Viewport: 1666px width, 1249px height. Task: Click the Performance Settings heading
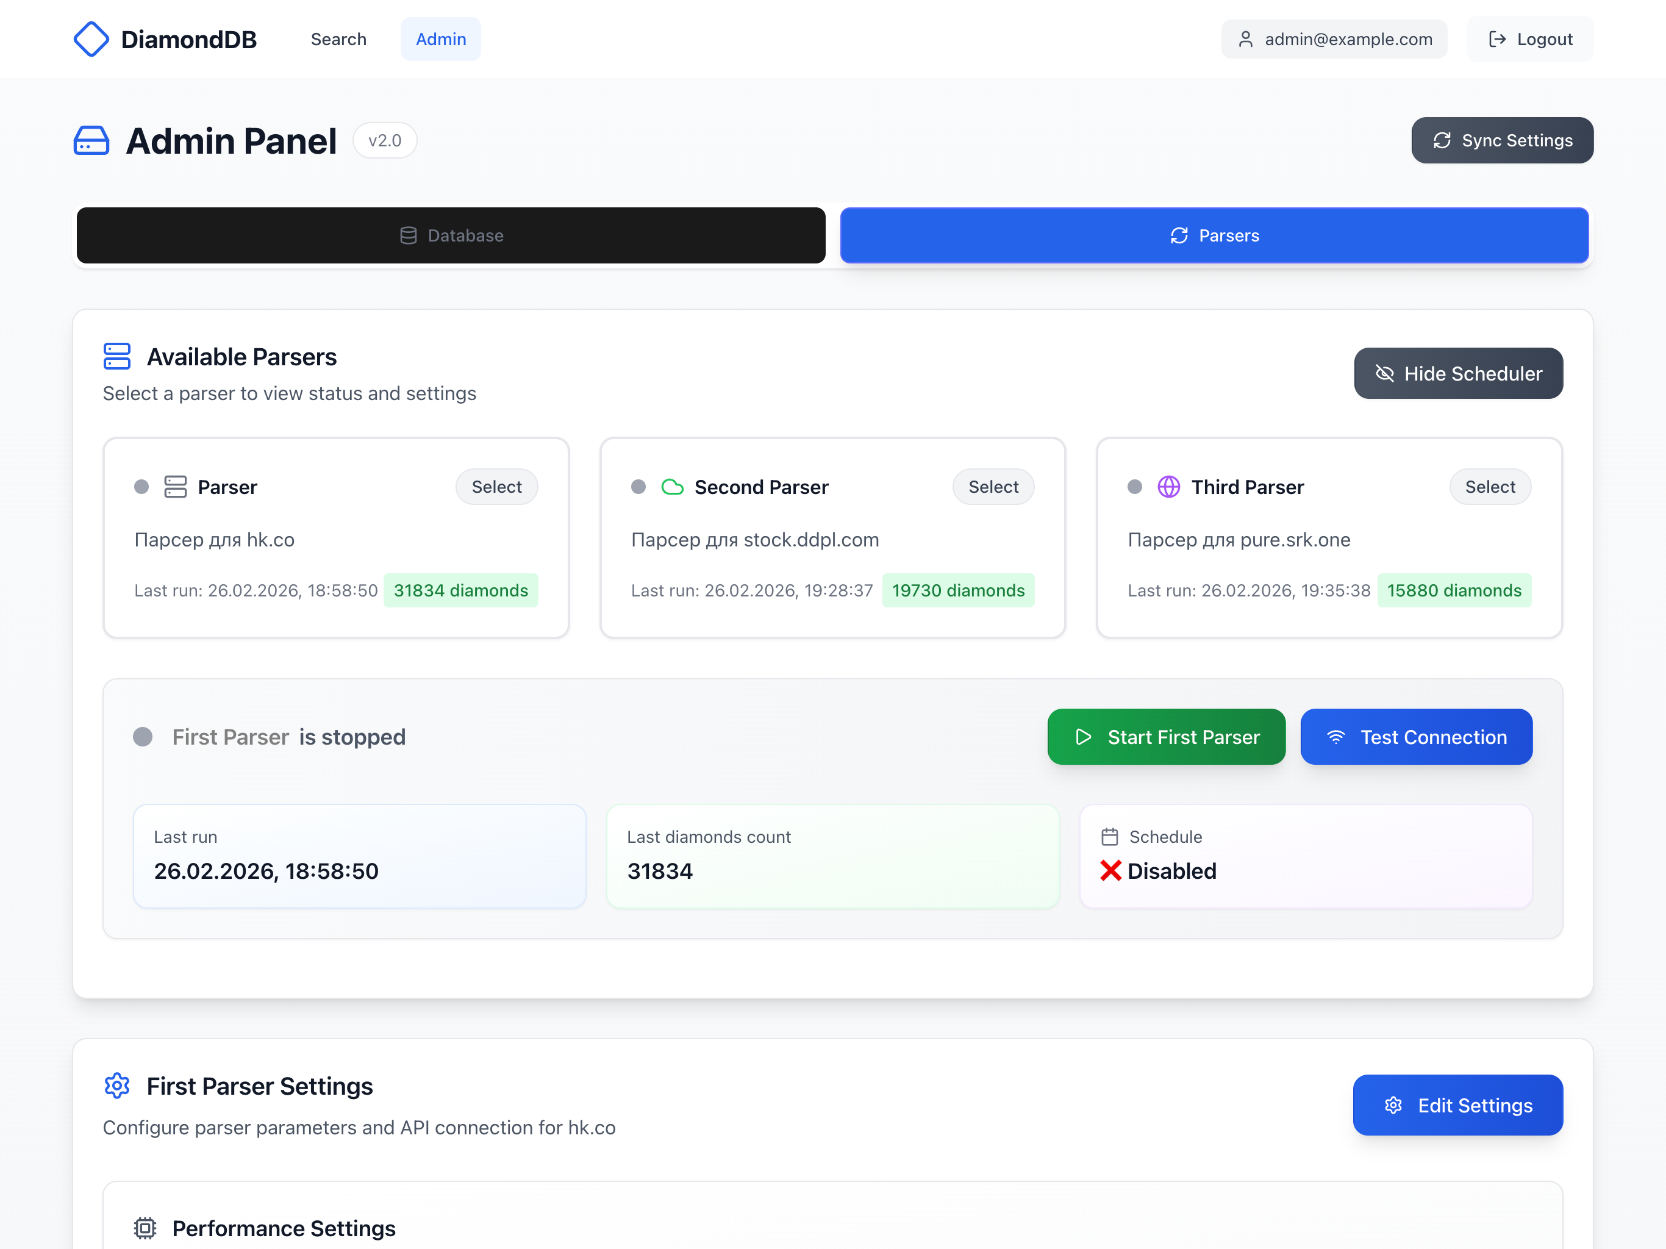coord(283,1229)
